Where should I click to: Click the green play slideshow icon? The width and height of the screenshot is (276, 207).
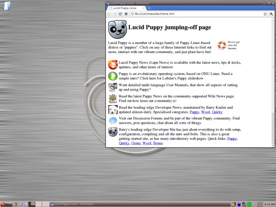[x=113, y=76]
